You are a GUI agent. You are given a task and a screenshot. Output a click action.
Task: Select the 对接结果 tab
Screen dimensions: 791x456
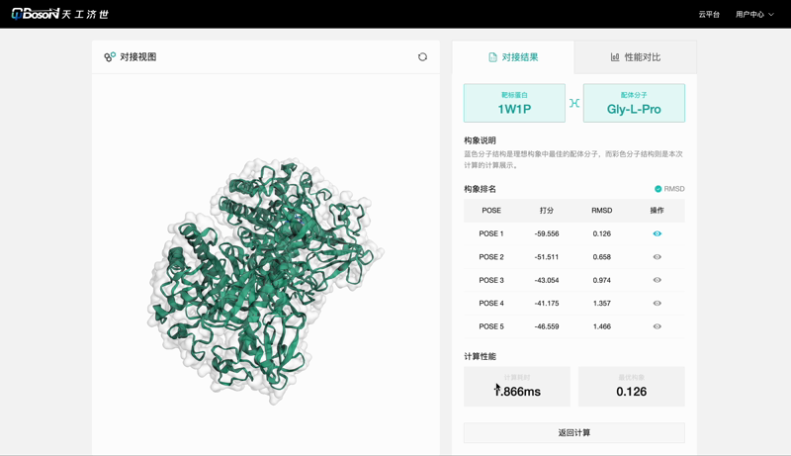coord(513,57)
